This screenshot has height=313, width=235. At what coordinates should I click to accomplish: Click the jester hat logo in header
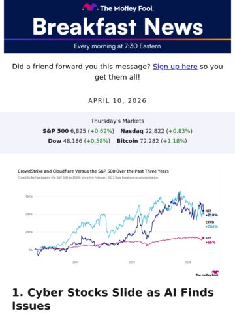pyautogui.click(x=90, y=8)
